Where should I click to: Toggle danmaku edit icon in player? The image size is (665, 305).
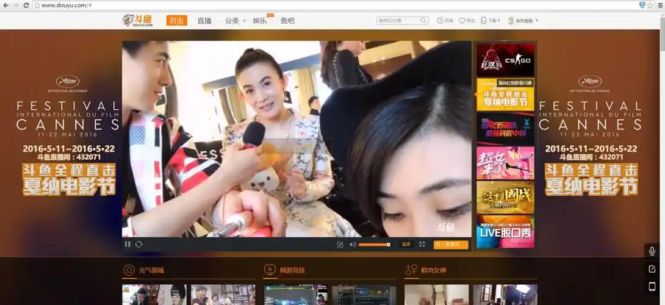click(340, 245)
